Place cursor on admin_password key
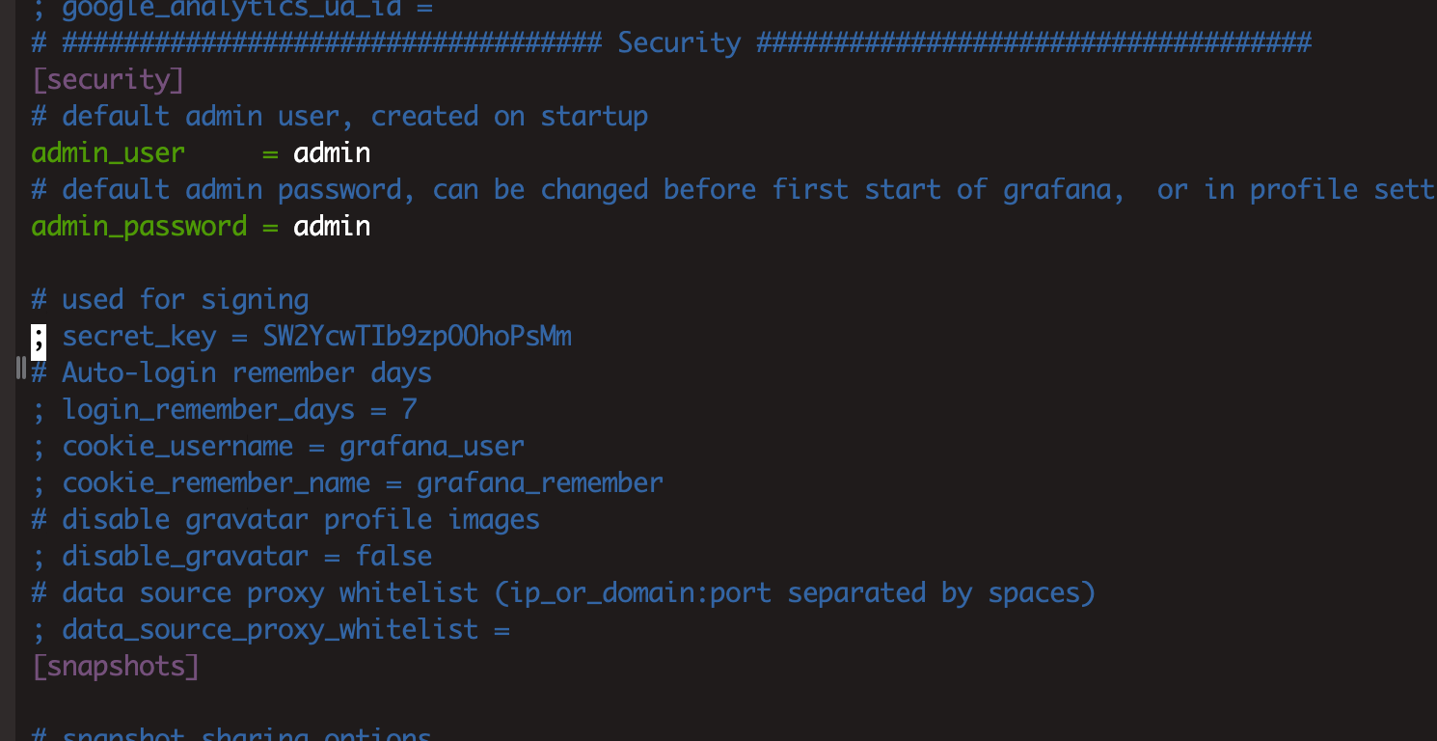1437x741 pixels. tap(139, 226)
